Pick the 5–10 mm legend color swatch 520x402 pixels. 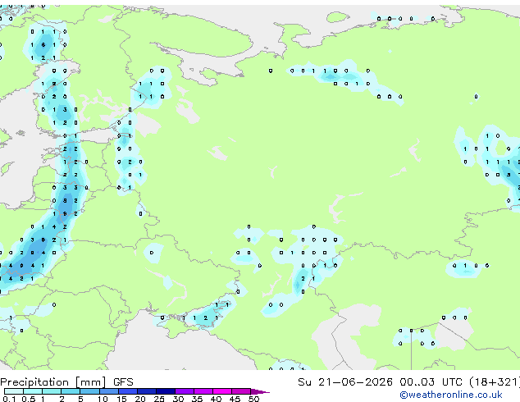tap(89, 391)
